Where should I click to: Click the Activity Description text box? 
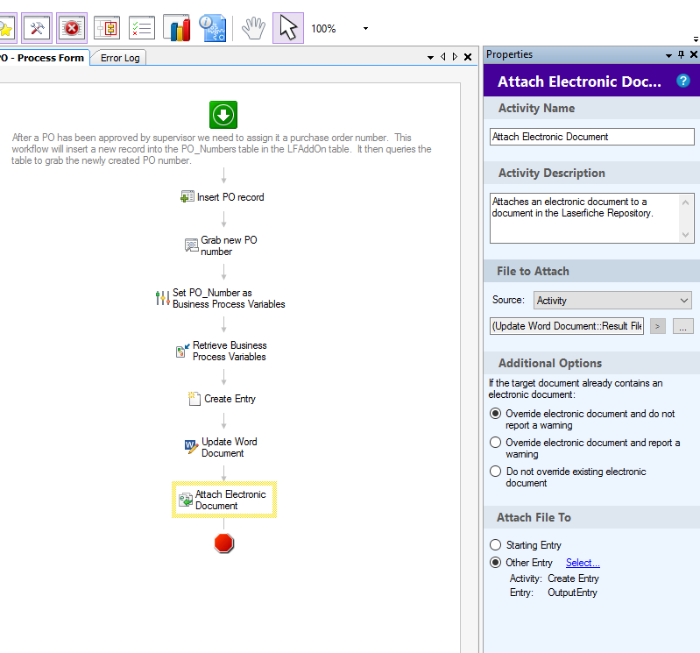pyautogui.click(x=584, y=218)
